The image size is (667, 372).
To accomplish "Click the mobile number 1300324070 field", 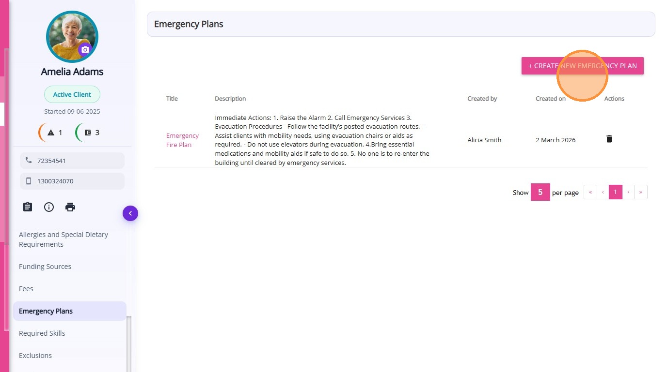I will (x=72, y=181).
